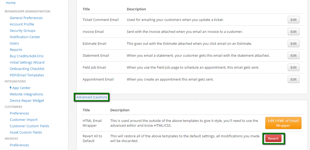Open Customer Custom Fields
310x150 pixels.
pos(30,126)
